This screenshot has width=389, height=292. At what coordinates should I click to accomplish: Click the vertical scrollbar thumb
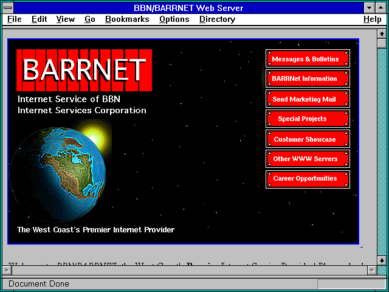(x=382, y=43)
